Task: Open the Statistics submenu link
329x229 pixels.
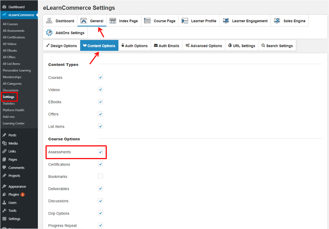Action: click(9, 104)
